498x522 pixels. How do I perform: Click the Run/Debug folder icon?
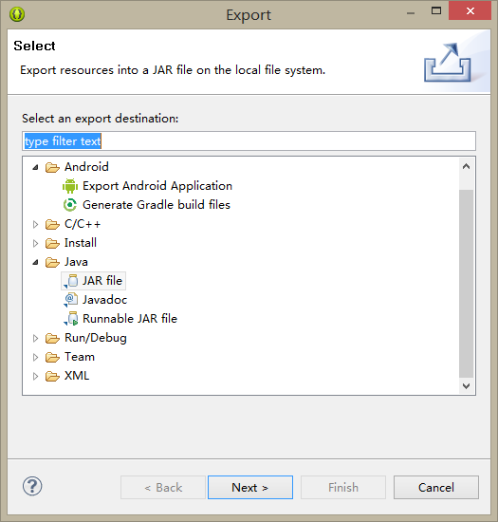coord(52,338)
